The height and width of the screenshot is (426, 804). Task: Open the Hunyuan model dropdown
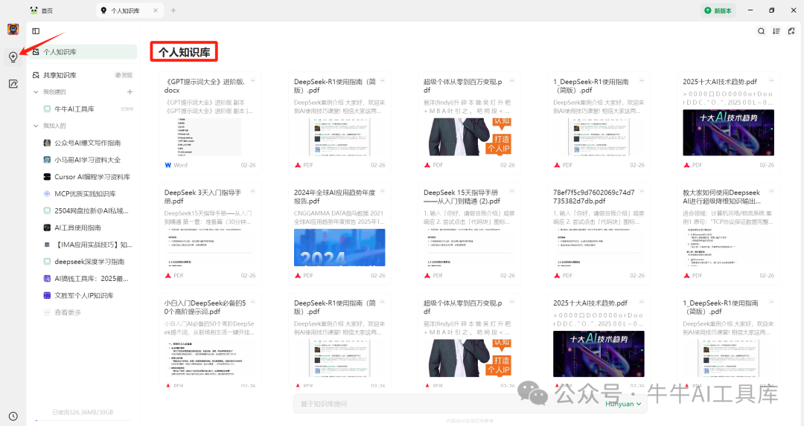click(x=623, y=404)
